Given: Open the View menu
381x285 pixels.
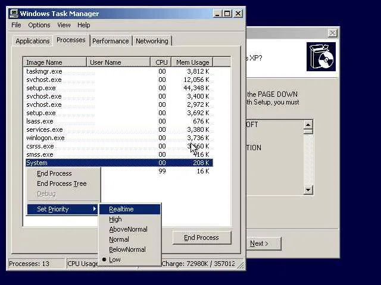Looking at the screenshot, I should click(64, 25).
